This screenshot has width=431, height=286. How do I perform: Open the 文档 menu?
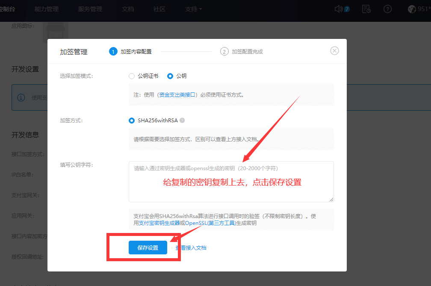pos(128,9)
